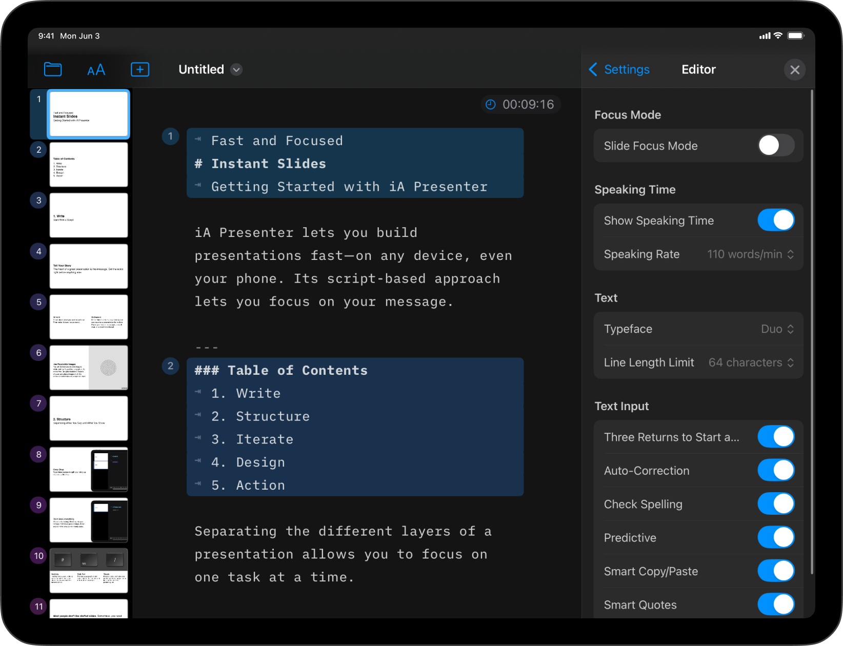Click the Wi-Fi status icon
843x646 pixels.
pyautogui.click(x=778, y=35)
